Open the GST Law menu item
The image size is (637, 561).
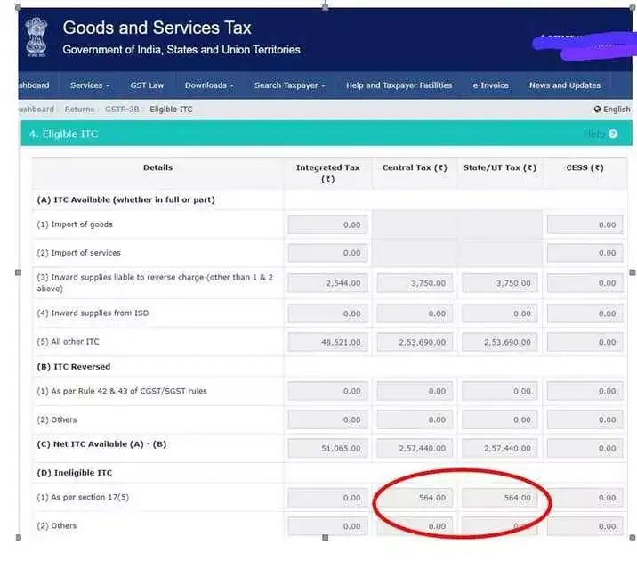(x=147, y=85)
